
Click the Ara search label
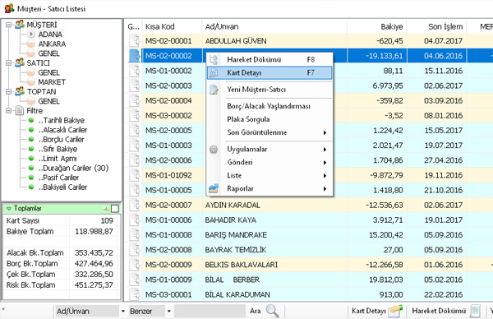(x=256, y=311)
